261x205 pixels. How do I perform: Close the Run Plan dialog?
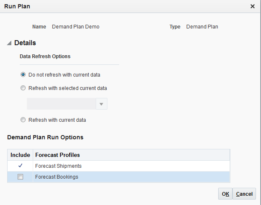coord(253,6)
